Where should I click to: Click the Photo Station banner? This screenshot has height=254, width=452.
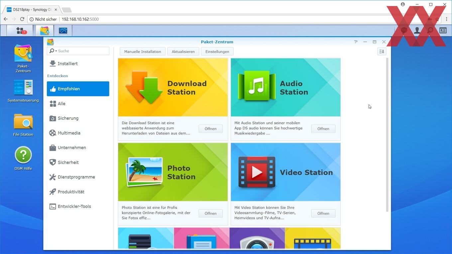tap(173, 172)
